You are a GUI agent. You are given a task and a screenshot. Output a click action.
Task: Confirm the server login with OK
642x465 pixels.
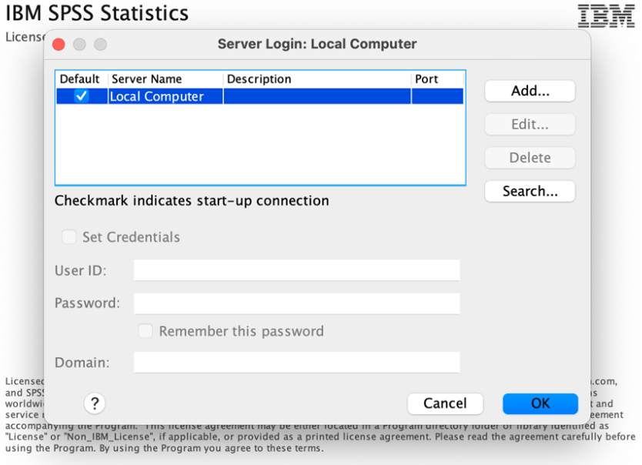[540, 403]
